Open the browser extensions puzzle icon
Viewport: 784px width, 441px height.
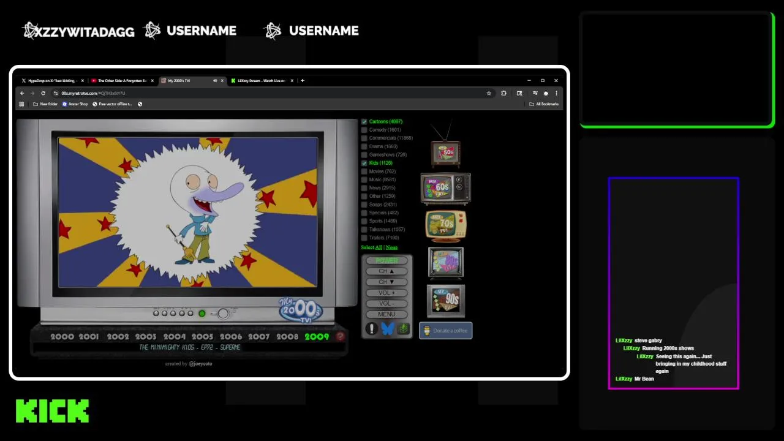(x=503, y=93)
